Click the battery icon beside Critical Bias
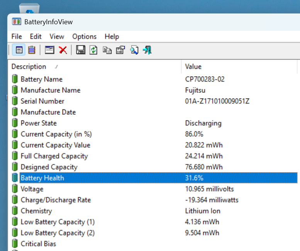This screenshot has width=300, height=251. [15, 244]
